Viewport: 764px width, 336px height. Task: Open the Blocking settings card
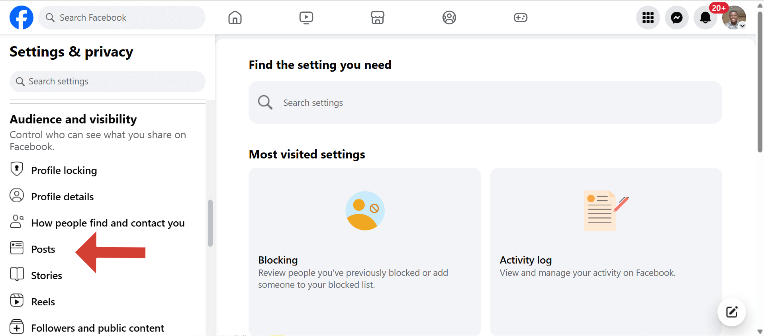pos(364,252)
